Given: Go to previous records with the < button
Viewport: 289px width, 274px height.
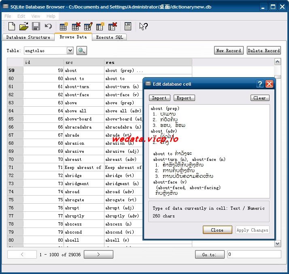Looking at the screenshot, I should [x=22, y=254].
